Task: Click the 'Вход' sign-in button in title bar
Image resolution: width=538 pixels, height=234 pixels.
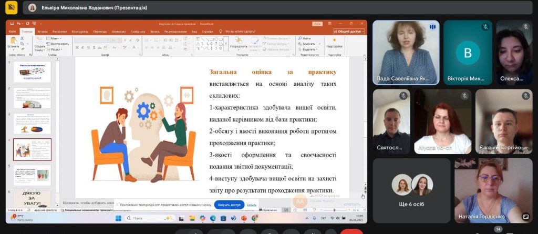Action: pyautogui.click(x=317, y=24)
